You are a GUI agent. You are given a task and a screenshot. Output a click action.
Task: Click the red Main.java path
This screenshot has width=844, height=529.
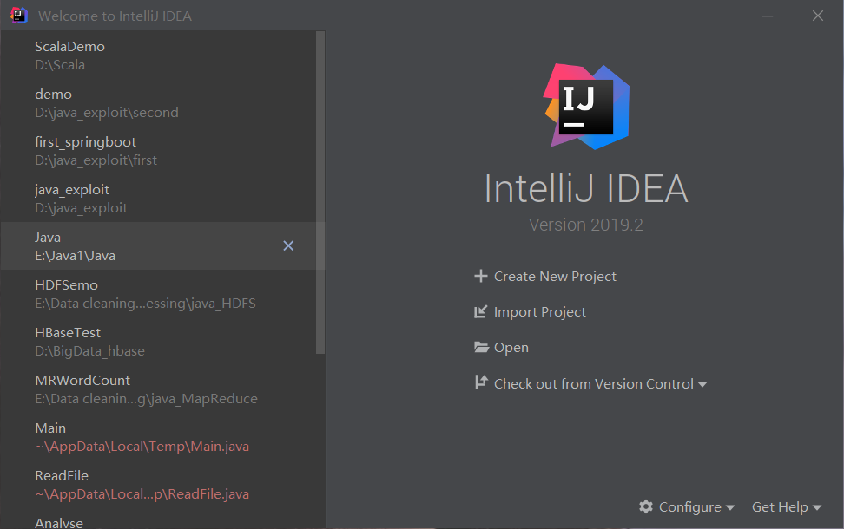point(142,447)
